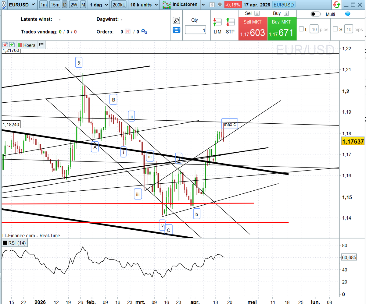Toggle the Multi switch
This screenshot has width=366, height=304.
(x=316, y=14)
